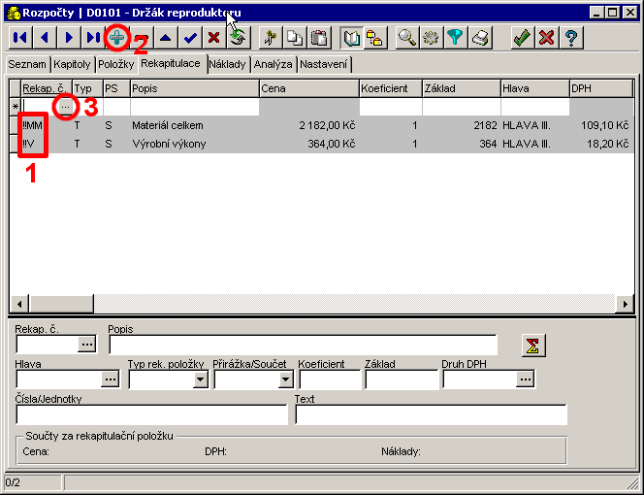Go to the last record in toolbar

point(92,38)
